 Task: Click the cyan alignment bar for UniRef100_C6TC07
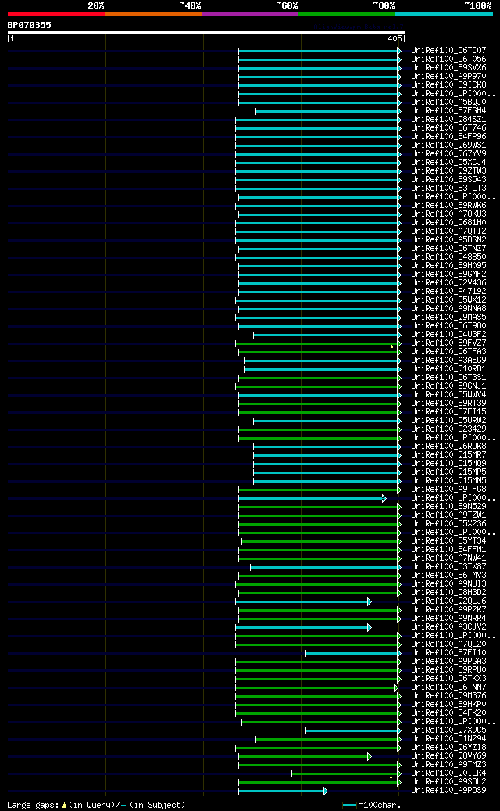pyautogui.click(x=320, y=51)
